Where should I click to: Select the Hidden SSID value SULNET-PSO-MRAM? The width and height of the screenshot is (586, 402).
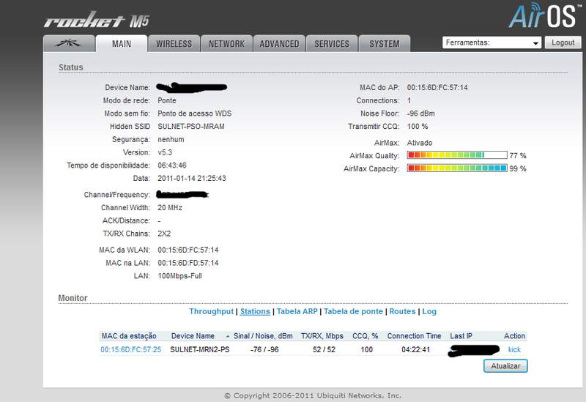point(191,126)
